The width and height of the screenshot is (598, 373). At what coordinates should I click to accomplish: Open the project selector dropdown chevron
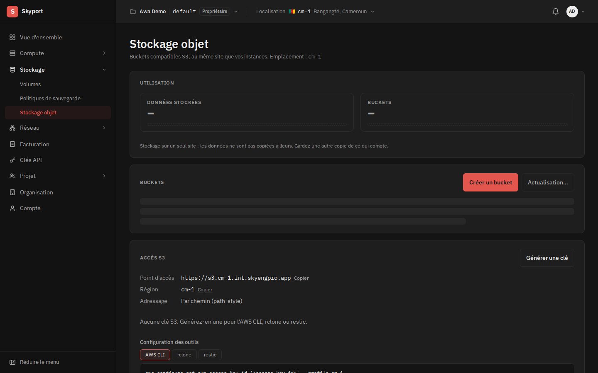click(236, 12)
